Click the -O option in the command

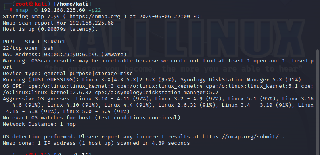point(34,10)
